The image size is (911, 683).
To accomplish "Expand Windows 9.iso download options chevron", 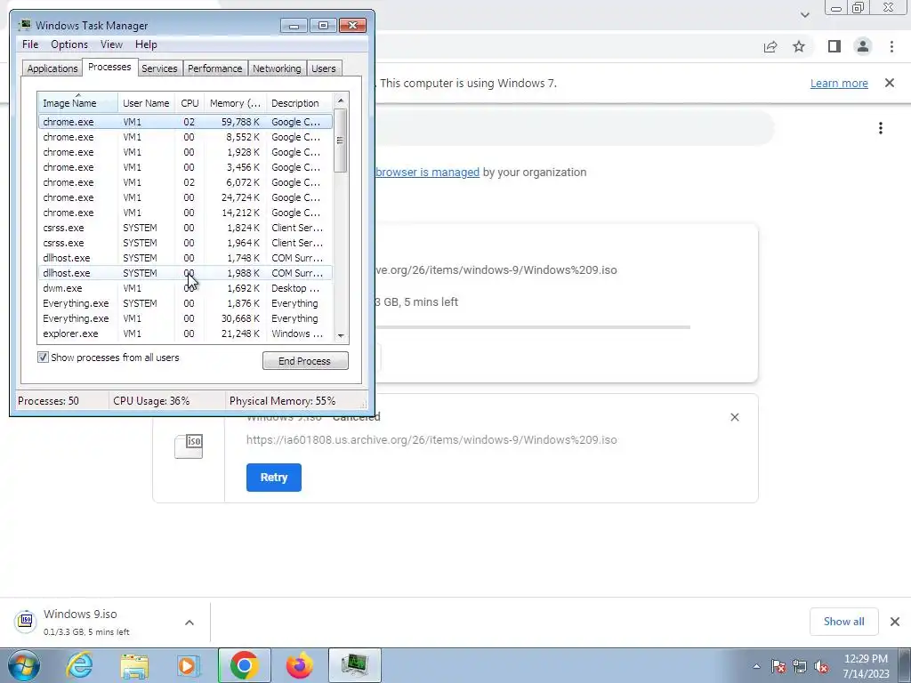I will 189,623.
